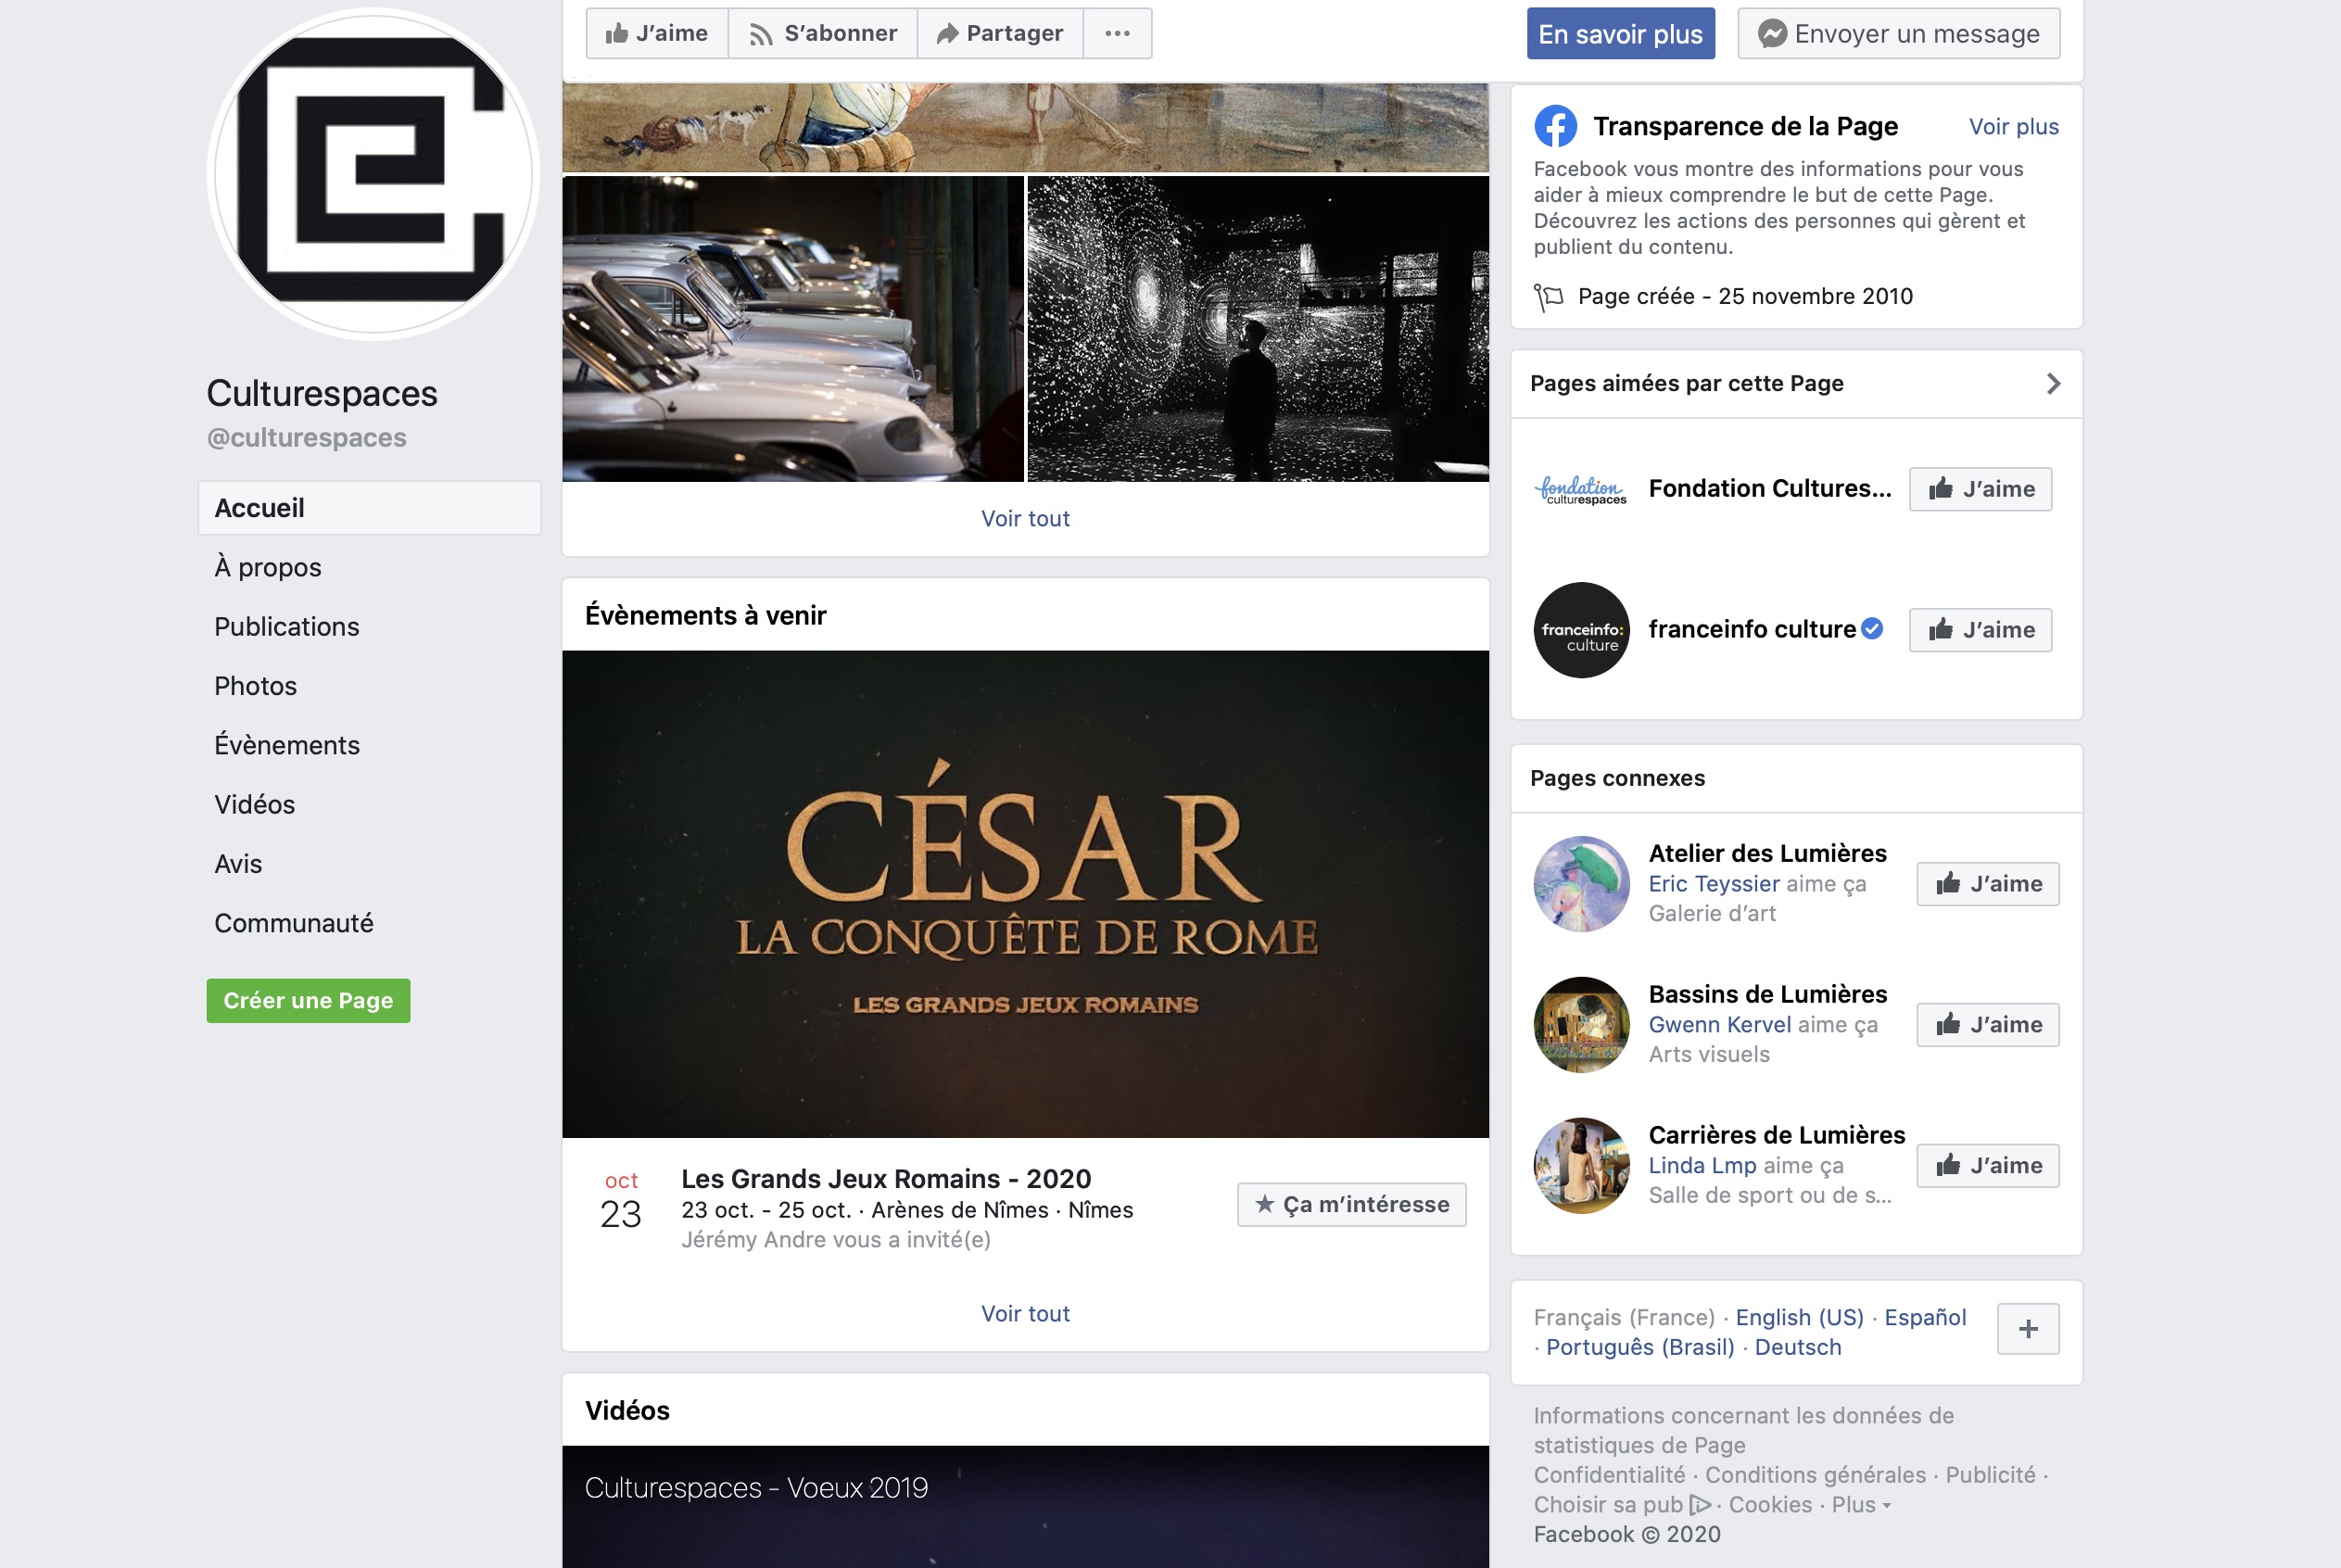Expand Pages aimées par cette Page chevron
2341x1568 pixels.
[x=2053, y=384]
